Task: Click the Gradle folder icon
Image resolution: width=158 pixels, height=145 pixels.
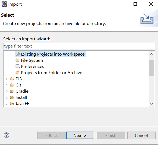Action: (12, 91)
